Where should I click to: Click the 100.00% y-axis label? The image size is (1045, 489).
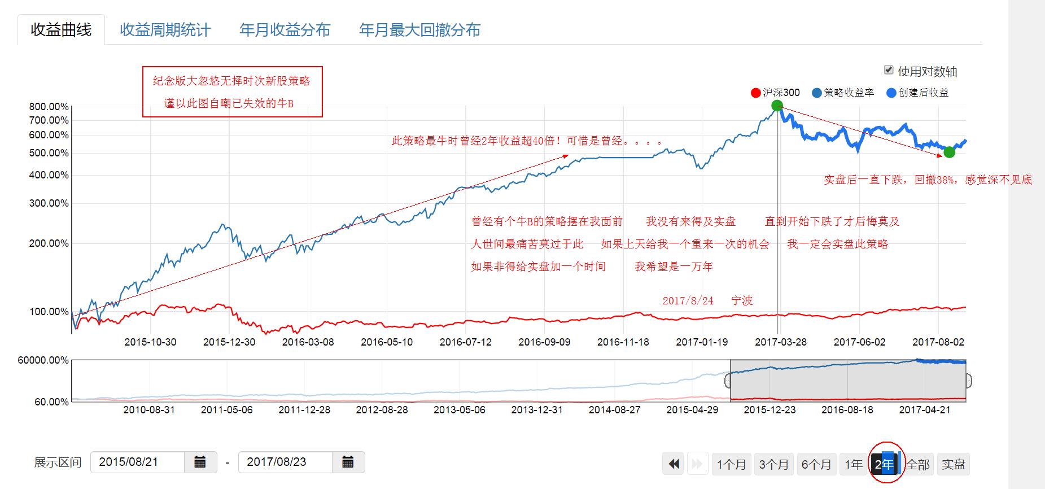[49, 312]
